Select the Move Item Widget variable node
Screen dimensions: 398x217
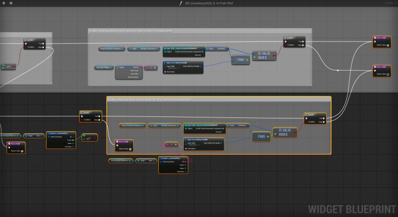(103, 67)
